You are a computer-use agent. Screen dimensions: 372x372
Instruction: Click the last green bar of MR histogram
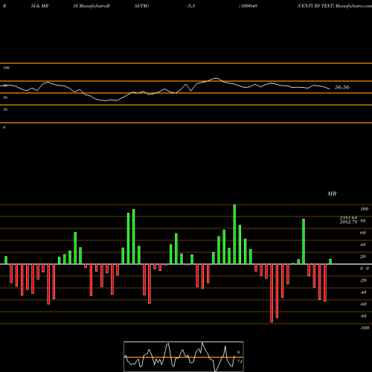[330, 262]
